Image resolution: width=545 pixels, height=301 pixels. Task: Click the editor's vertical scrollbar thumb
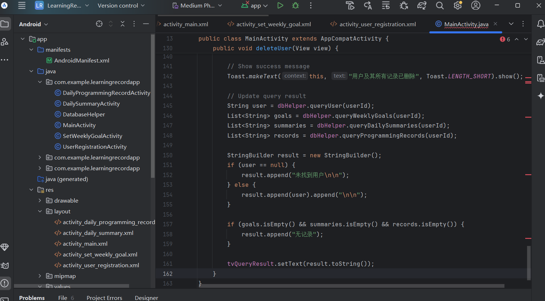pos(529,263)
